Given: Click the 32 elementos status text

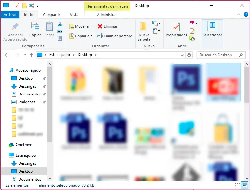Looking at the screenshot, I should (x=17, y=185).
